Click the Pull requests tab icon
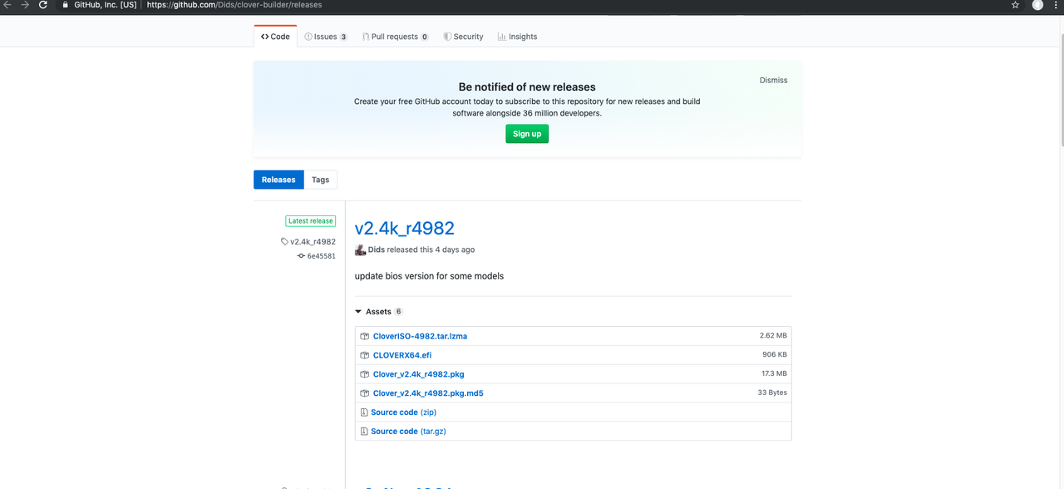The image size is (1064, 489). point(366,37)
